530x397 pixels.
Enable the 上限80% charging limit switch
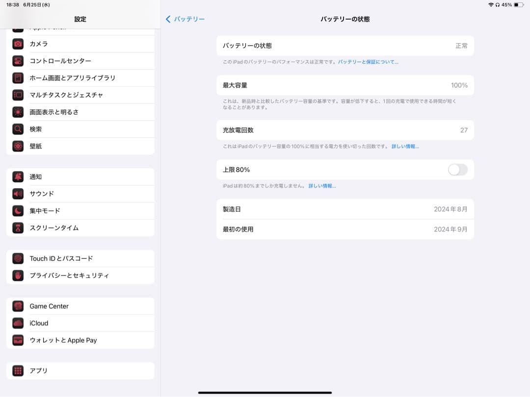click(x=457, y=169)
